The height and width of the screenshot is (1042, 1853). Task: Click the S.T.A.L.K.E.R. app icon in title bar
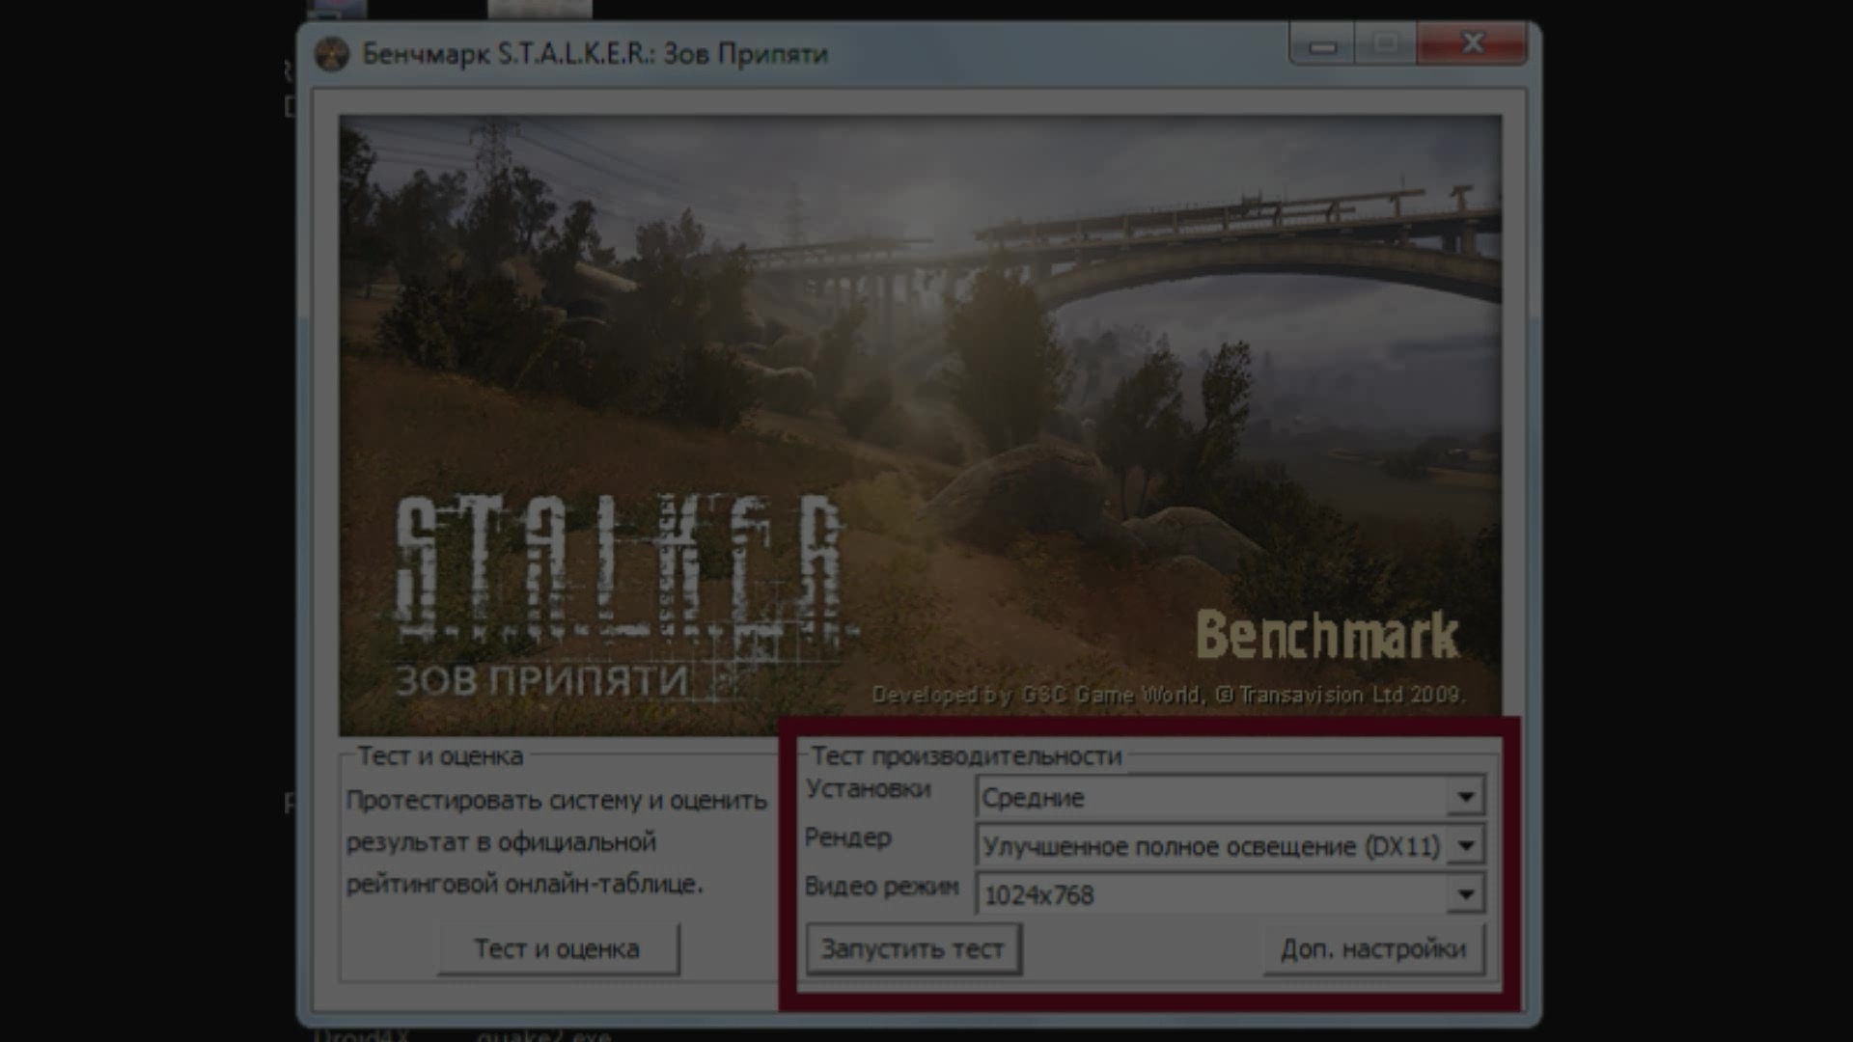(x=332, y=54)
